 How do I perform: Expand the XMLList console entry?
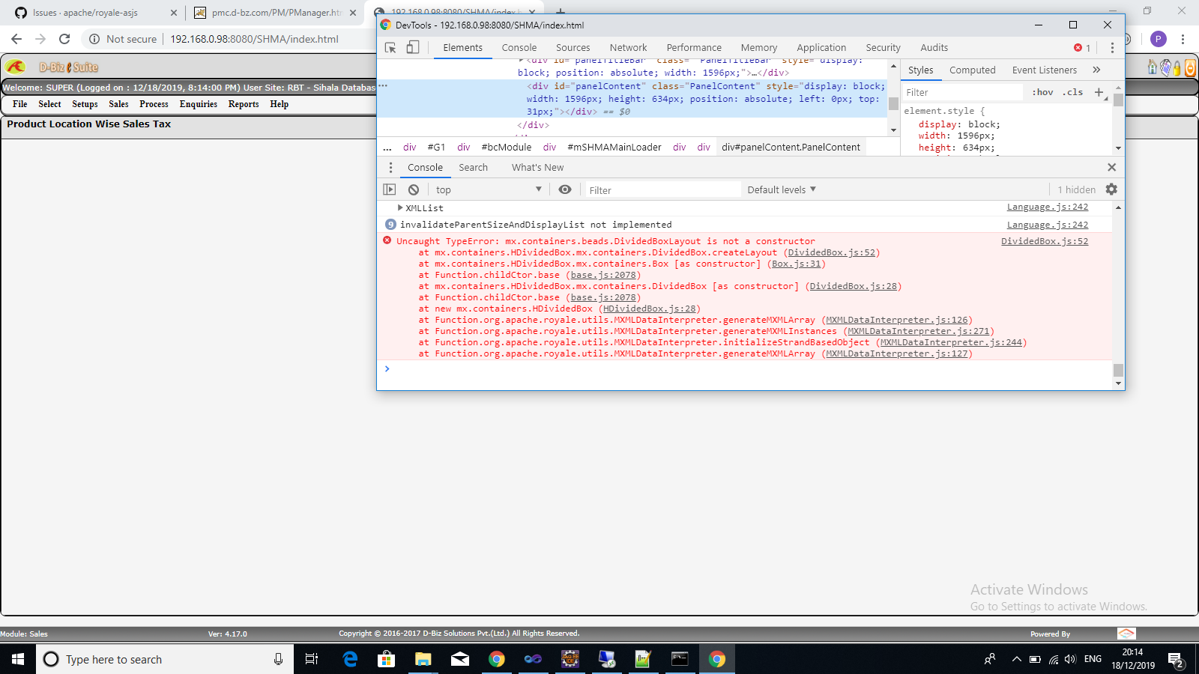coord(402,207)
